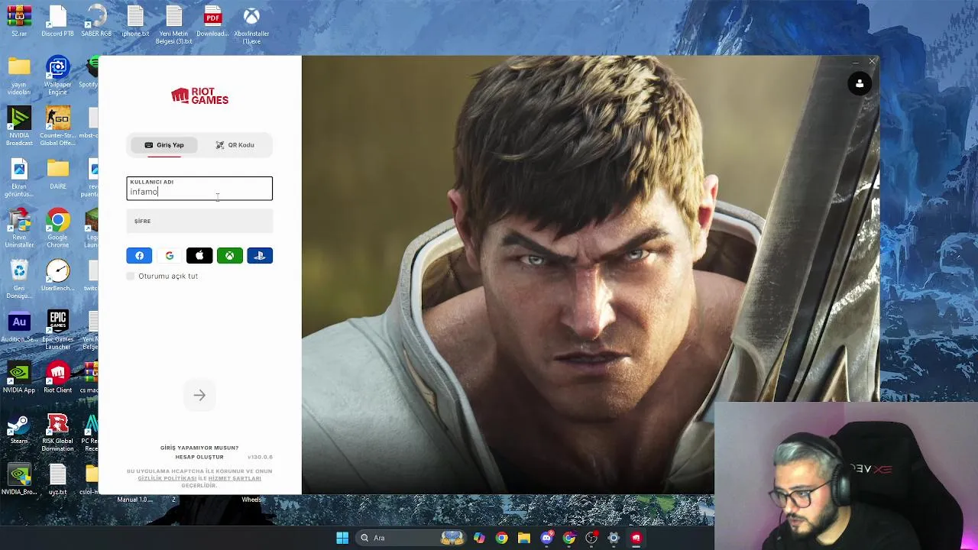978x550 pixels.
Task: Click the Riot Games logo
Action: (199, 95)
